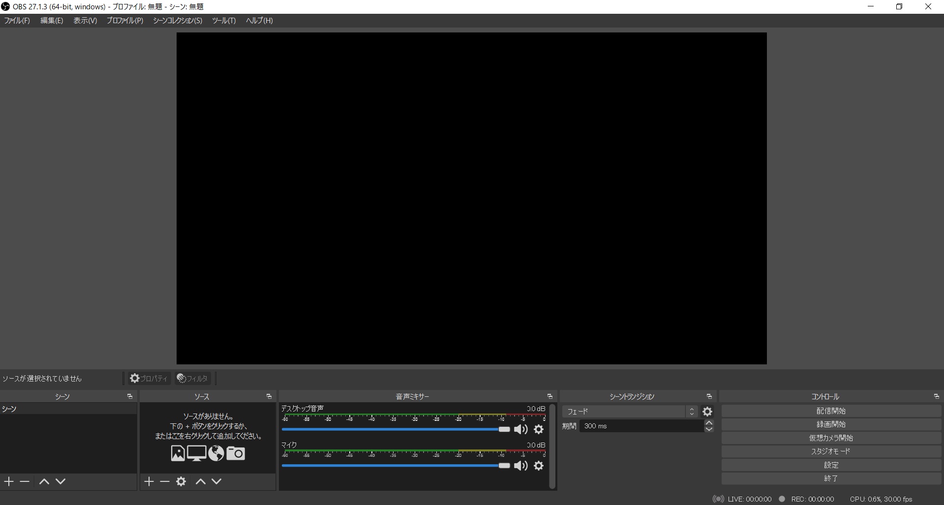Screen dimensions: 944x505
Task: Toggle スタジオモード
Action: (831, 451)
